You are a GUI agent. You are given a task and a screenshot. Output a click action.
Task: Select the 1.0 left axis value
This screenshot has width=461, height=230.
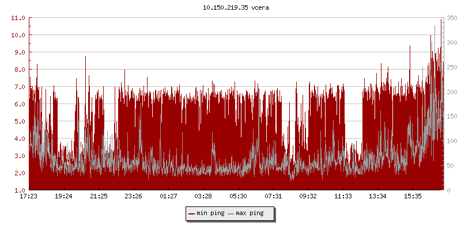(x=20, y=190)
